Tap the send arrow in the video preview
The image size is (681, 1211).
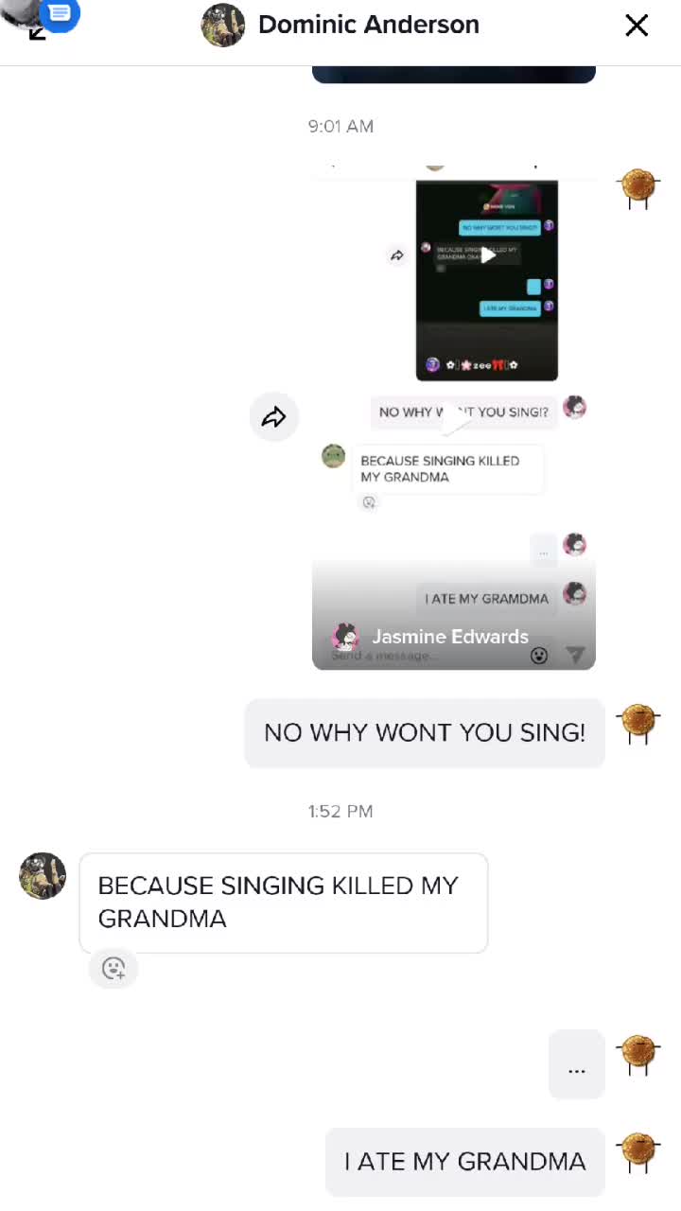point(574,655)
